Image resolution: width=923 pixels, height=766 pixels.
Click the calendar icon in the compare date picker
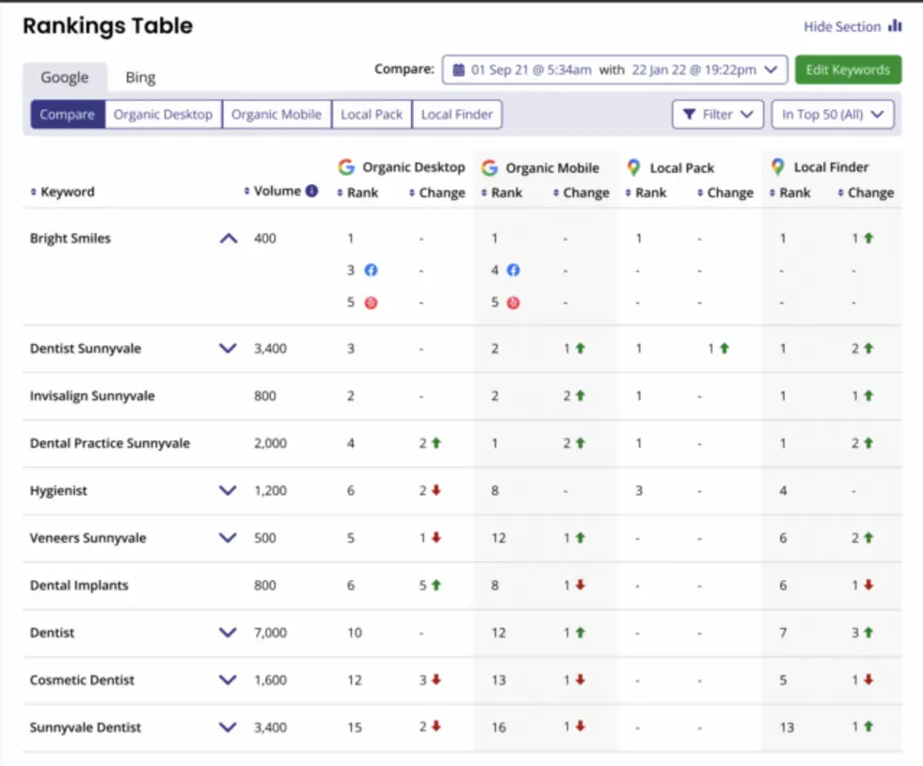tap(458, 69)
